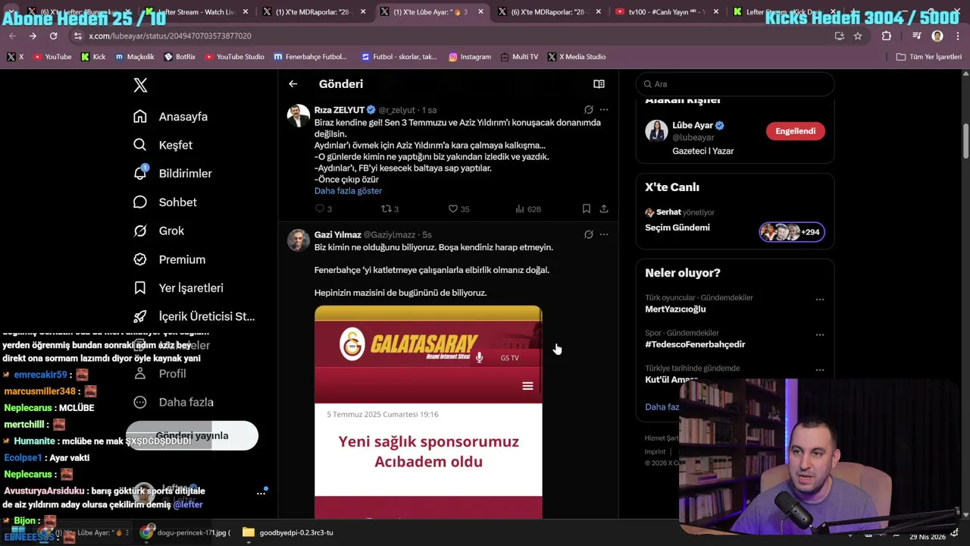Viewport: 970px width, 546px height.
Task: Open browser extensions puzzle icon
Action: point(887,36)
